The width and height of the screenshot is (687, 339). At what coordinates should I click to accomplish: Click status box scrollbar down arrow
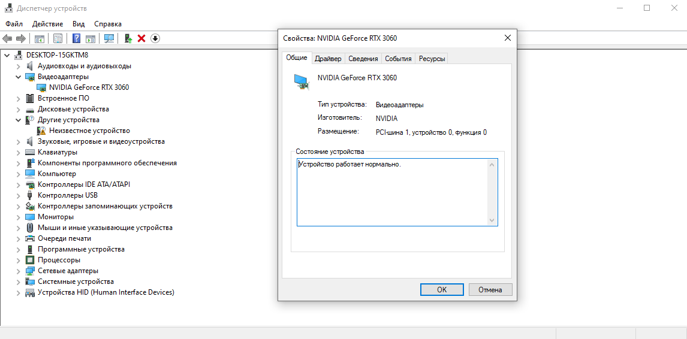492,220
